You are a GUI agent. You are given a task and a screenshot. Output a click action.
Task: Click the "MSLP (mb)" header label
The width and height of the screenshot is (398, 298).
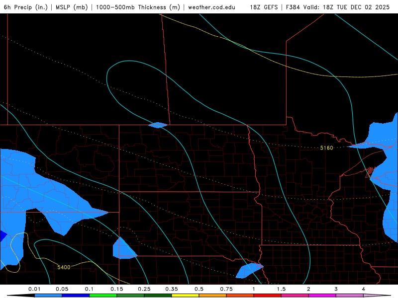[x=72, y=7]
